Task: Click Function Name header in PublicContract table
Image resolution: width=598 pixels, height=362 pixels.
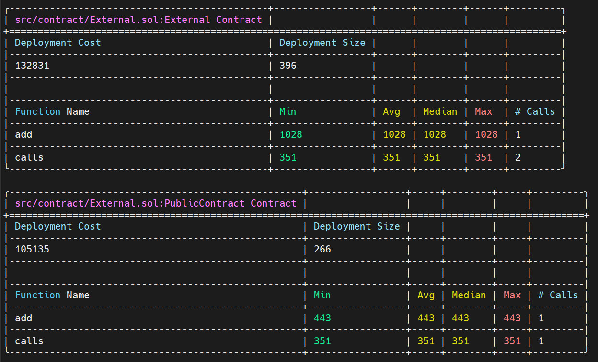Action: 52,295
